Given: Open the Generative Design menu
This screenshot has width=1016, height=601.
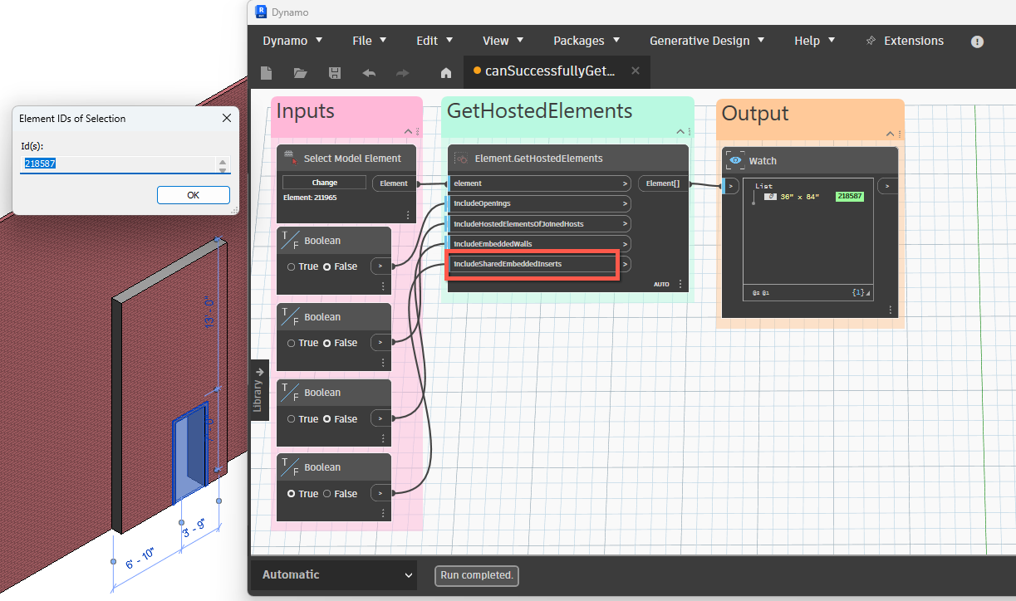Looking at the screenshot, I should pos(707,41).
